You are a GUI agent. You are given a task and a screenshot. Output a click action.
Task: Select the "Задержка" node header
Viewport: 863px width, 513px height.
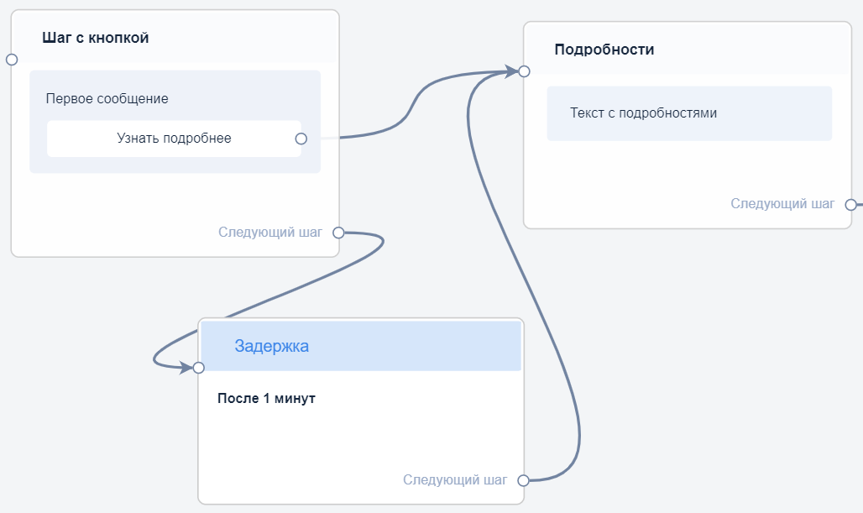click(x=271, y=346)
